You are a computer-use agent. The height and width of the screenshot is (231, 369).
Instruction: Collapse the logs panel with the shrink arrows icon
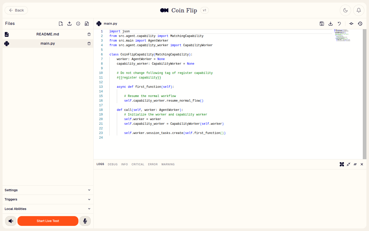348,164
